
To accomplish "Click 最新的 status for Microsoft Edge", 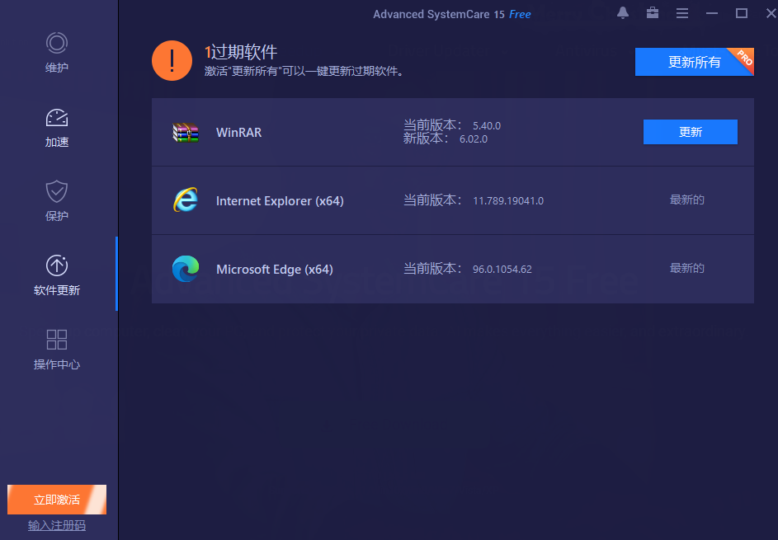I will click(686, 268).
